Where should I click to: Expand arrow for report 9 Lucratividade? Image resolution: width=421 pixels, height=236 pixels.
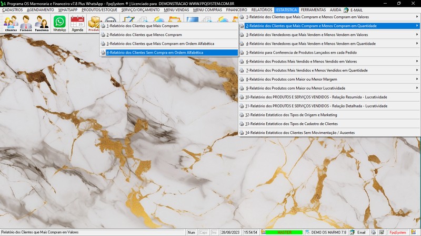coord(417,88)
